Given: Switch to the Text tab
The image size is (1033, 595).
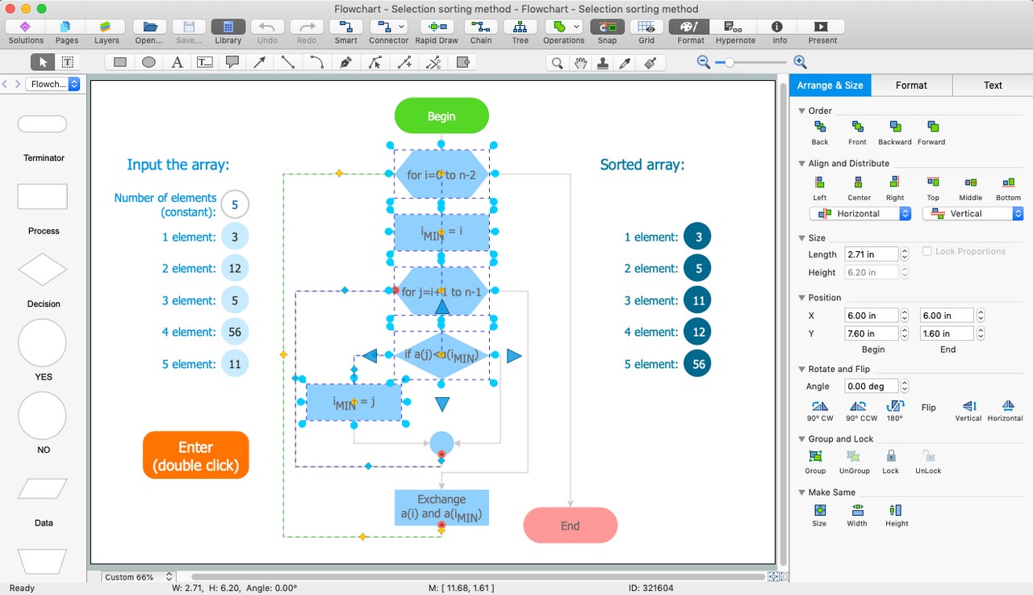Looking at the screenshot, I should [993, 86].
